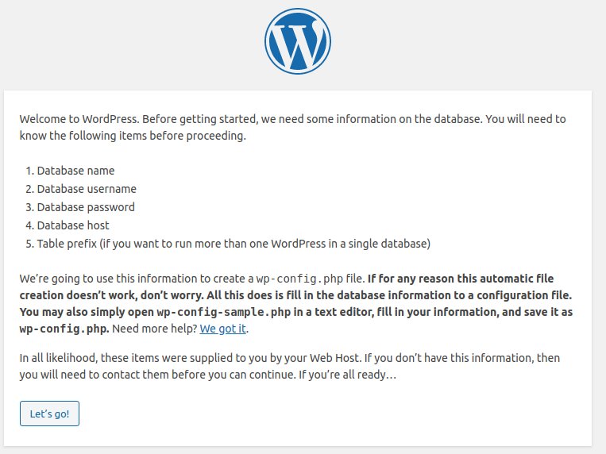The image size is (606, 454).
Task: Open the "We got it" help link
Action: pyautogui.click(x=223, y=329)
